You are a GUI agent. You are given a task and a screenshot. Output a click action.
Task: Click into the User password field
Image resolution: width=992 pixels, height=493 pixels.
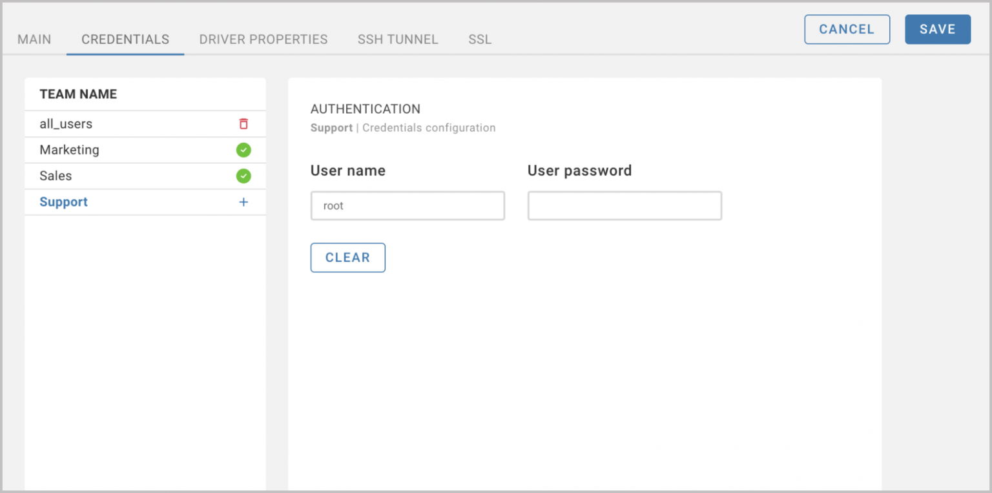pos(625,206)
